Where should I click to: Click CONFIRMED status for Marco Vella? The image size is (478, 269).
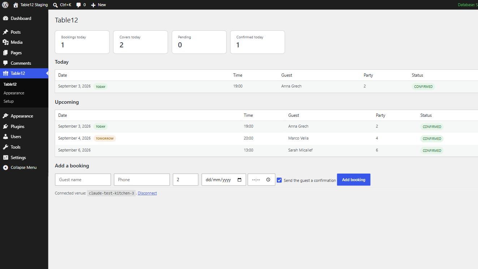pyautogui.click(x=432, y=139)
